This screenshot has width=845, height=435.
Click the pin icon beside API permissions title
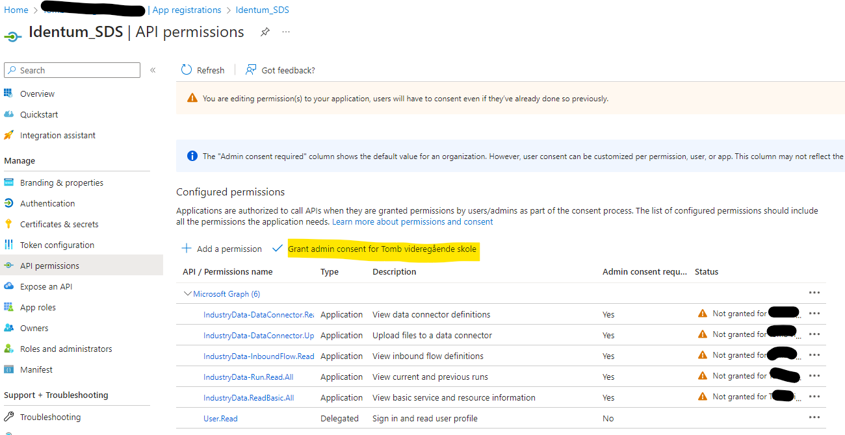tap(265, 32)
